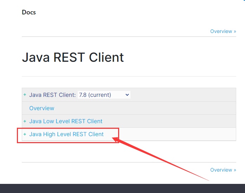Click the large Java REST Client page heading
Viewport: 245px width, 193px height.
[73, 57]
